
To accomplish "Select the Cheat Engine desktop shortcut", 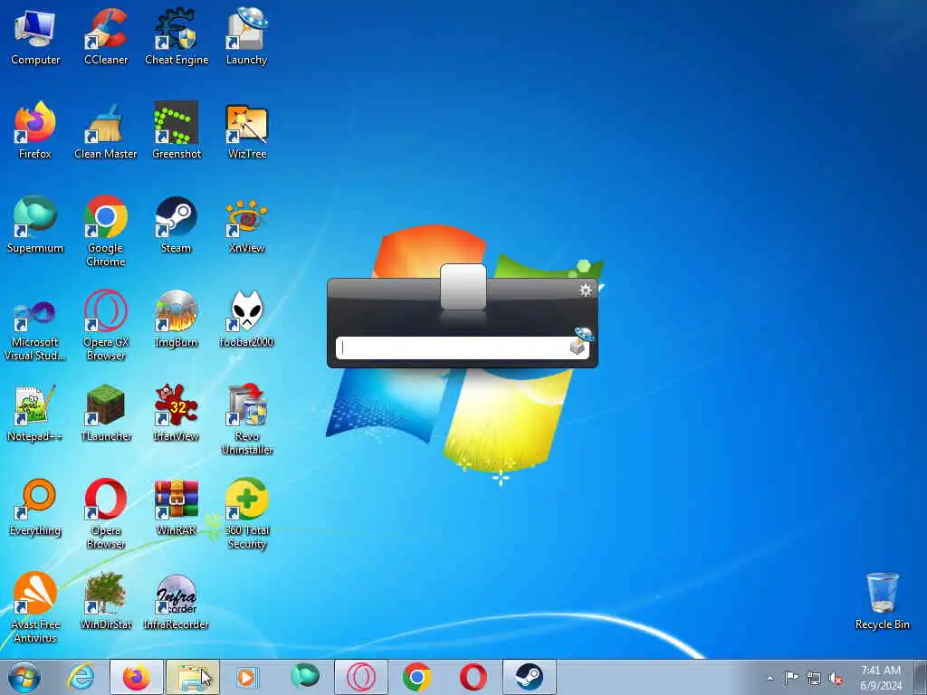I will (177, 36).
